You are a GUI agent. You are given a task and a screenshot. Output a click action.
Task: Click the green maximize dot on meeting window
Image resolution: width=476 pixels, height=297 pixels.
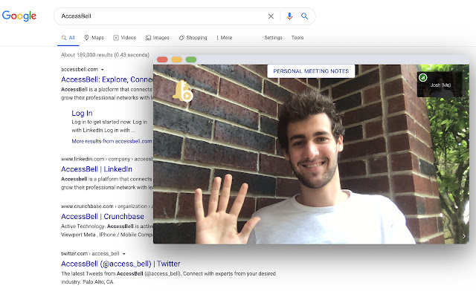pos(191,59)
